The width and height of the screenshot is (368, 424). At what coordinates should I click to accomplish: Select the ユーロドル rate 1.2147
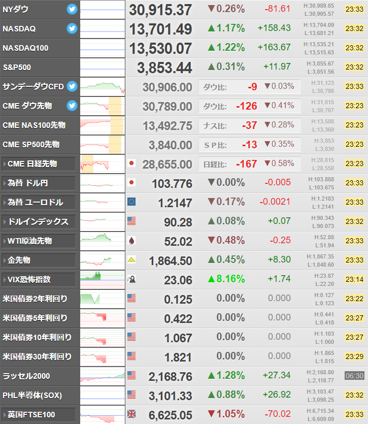tap(175, 203)
